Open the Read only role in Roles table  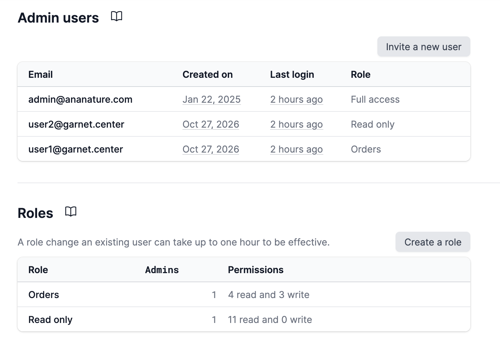coord(50,320)
